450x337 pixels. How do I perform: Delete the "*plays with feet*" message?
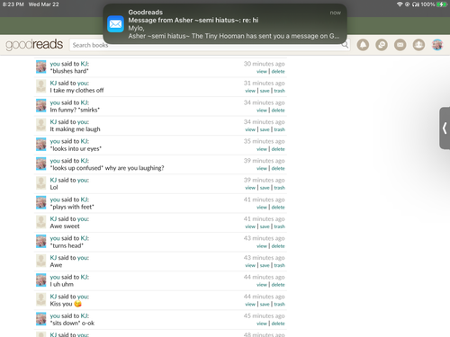[278, 208]
